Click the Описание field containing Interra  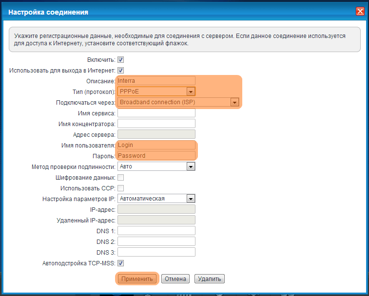(156, 81)
